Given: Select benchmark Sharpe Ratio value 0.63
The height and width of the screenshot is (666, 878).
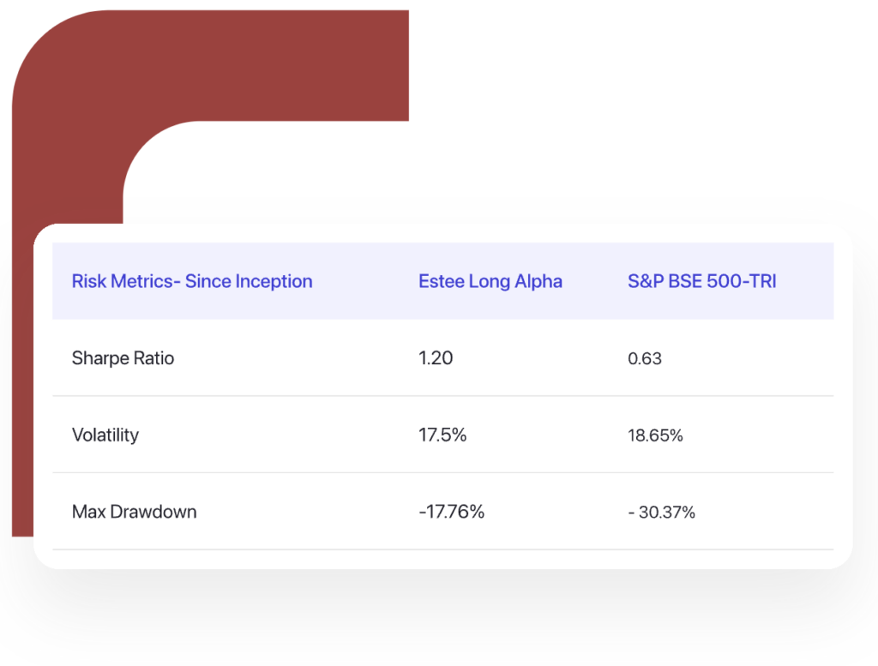Looking at the screenshot, I should 645,359.
